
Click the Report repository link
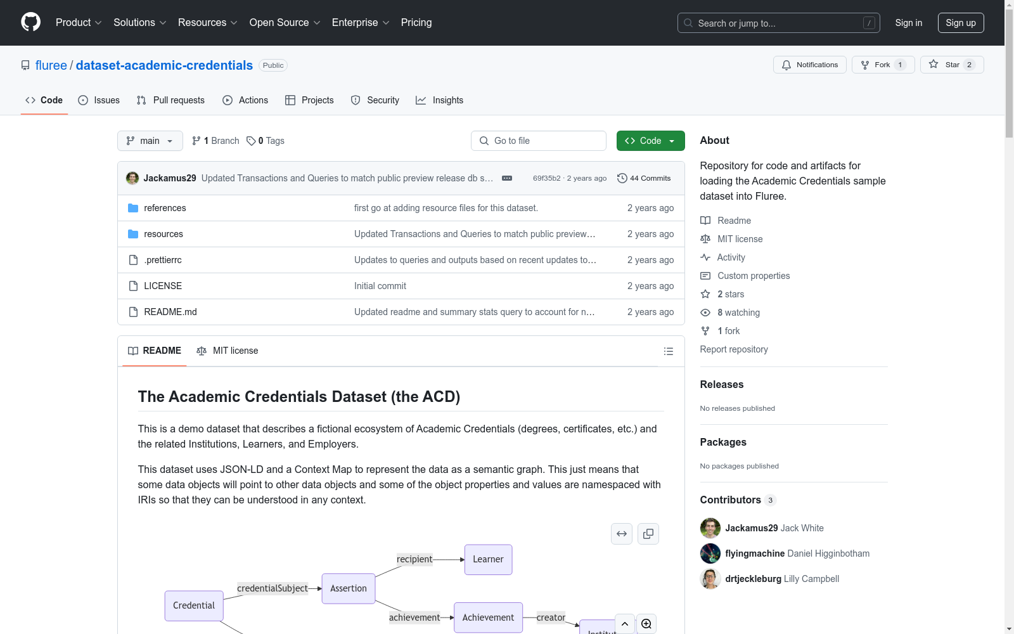point(734,349)
